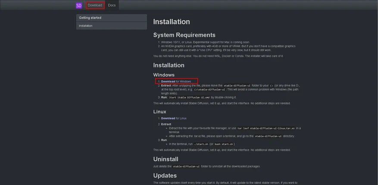Click 'Windows 10/11, or Linux' requirement line
Image resolution: width=378 pixels, height=185 pixels.
click(x=206, y=42)
